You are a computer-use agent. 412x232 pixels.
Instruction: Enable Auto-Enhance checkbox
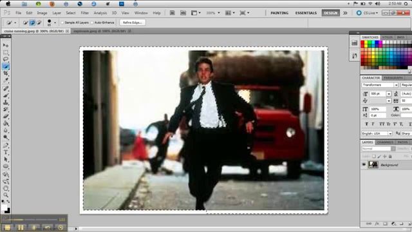92,23
